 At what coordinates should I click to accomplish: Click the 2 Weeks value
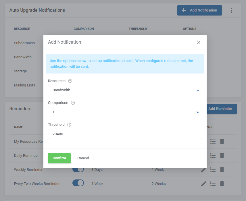pos(159,184)
